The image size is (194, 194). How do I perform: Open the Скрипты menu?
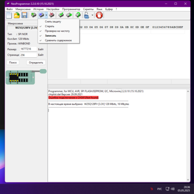(x=88, y=9)
